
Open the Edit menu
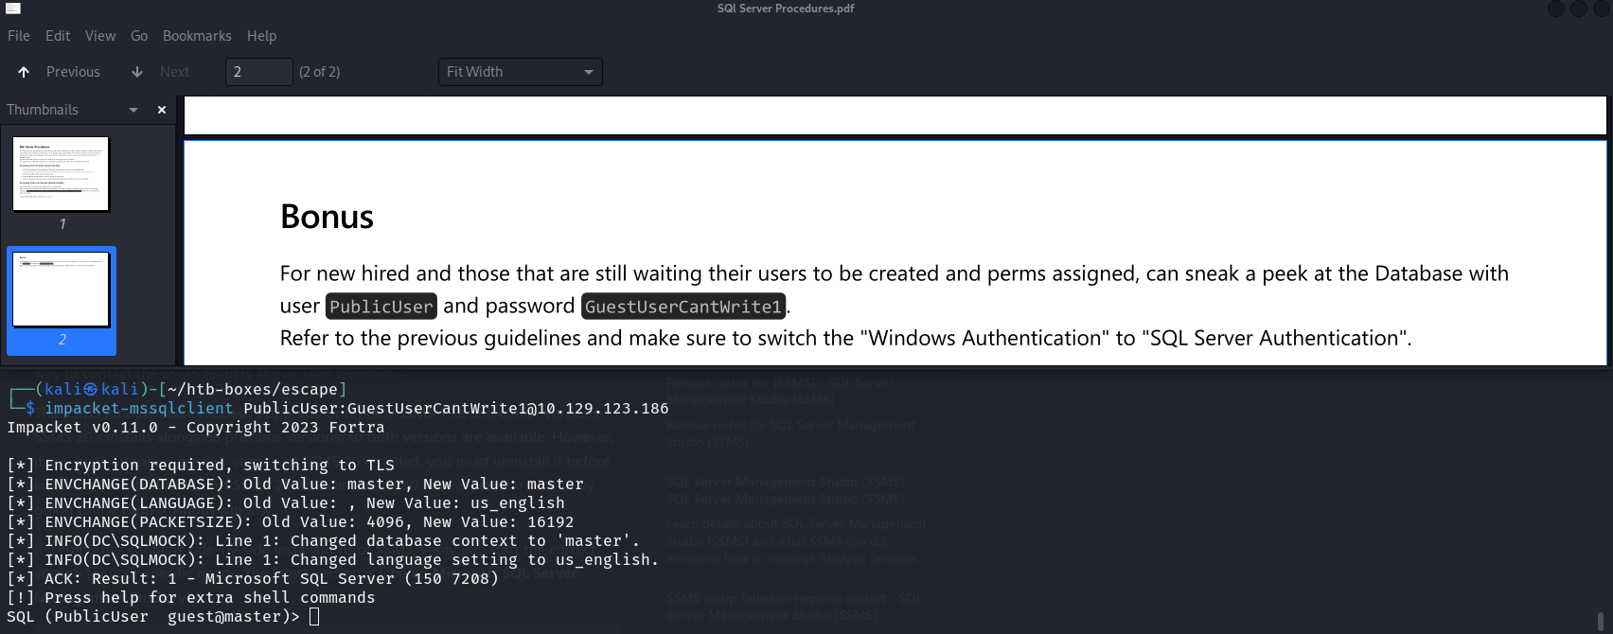(58, 36)
